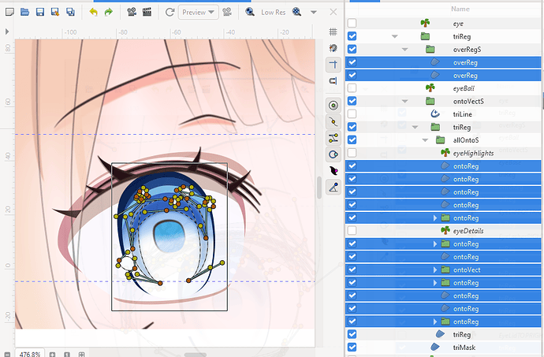Uncheck the ontoVect layer checkbox
544x357 pixels.
[x=352, y=270]
